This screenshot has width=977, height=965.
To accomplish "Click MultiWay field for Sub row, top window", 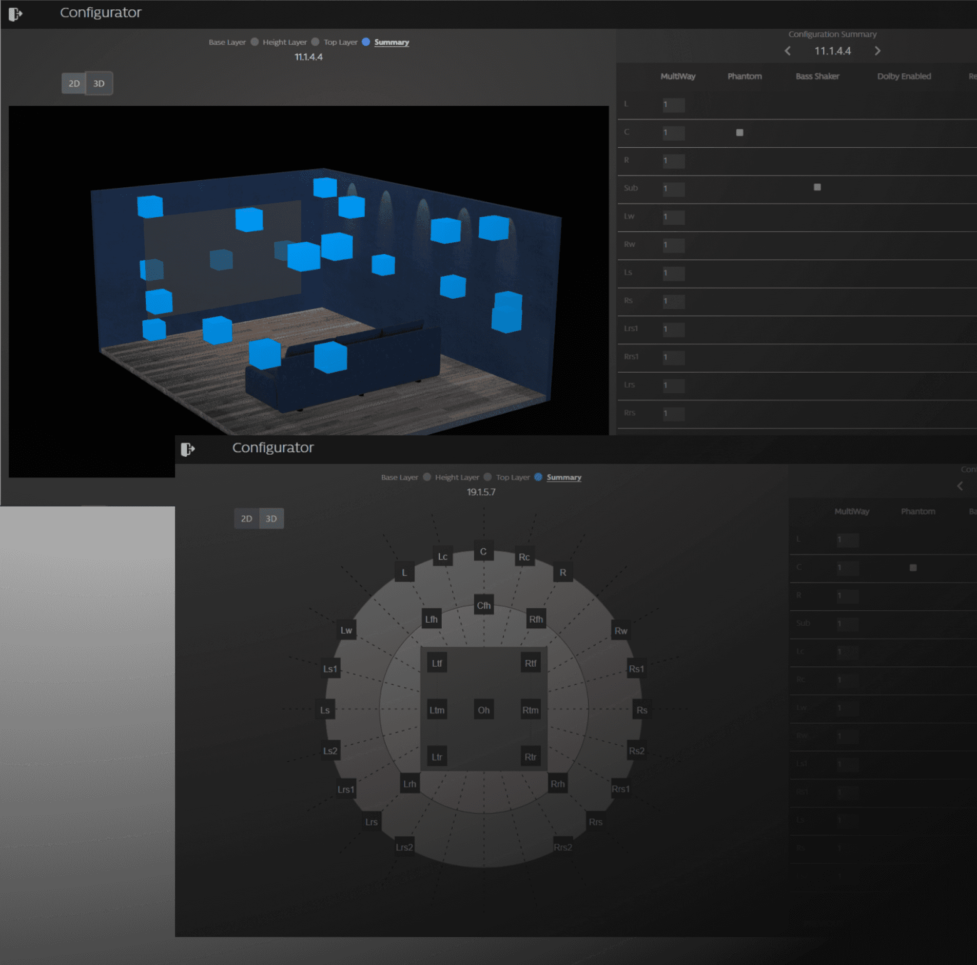I will pyautogui.click(x=673, y=189).
